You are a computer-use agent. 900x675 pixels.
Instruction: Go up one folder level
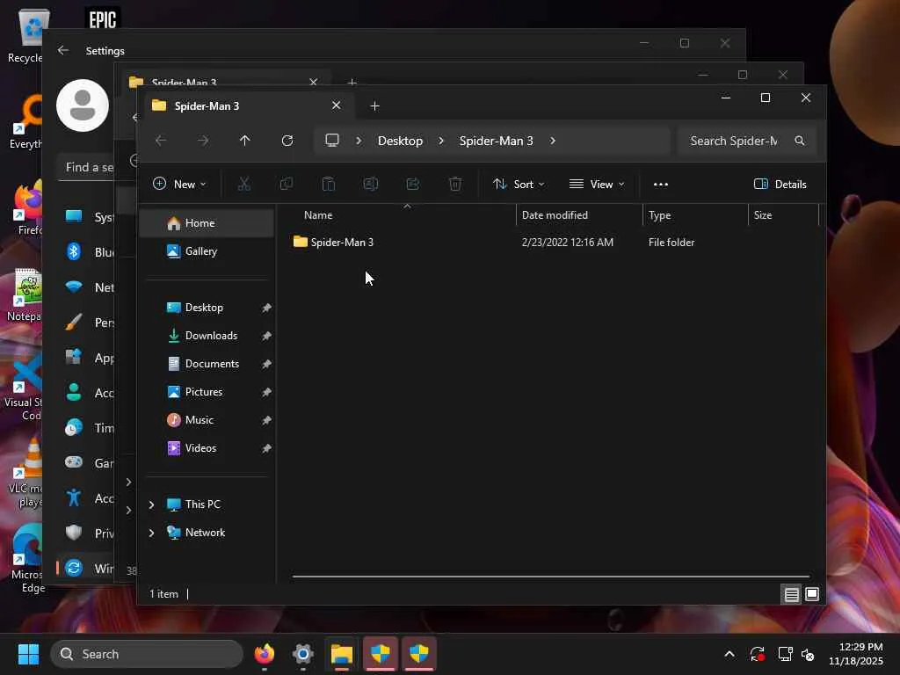(x=245, y=141)
